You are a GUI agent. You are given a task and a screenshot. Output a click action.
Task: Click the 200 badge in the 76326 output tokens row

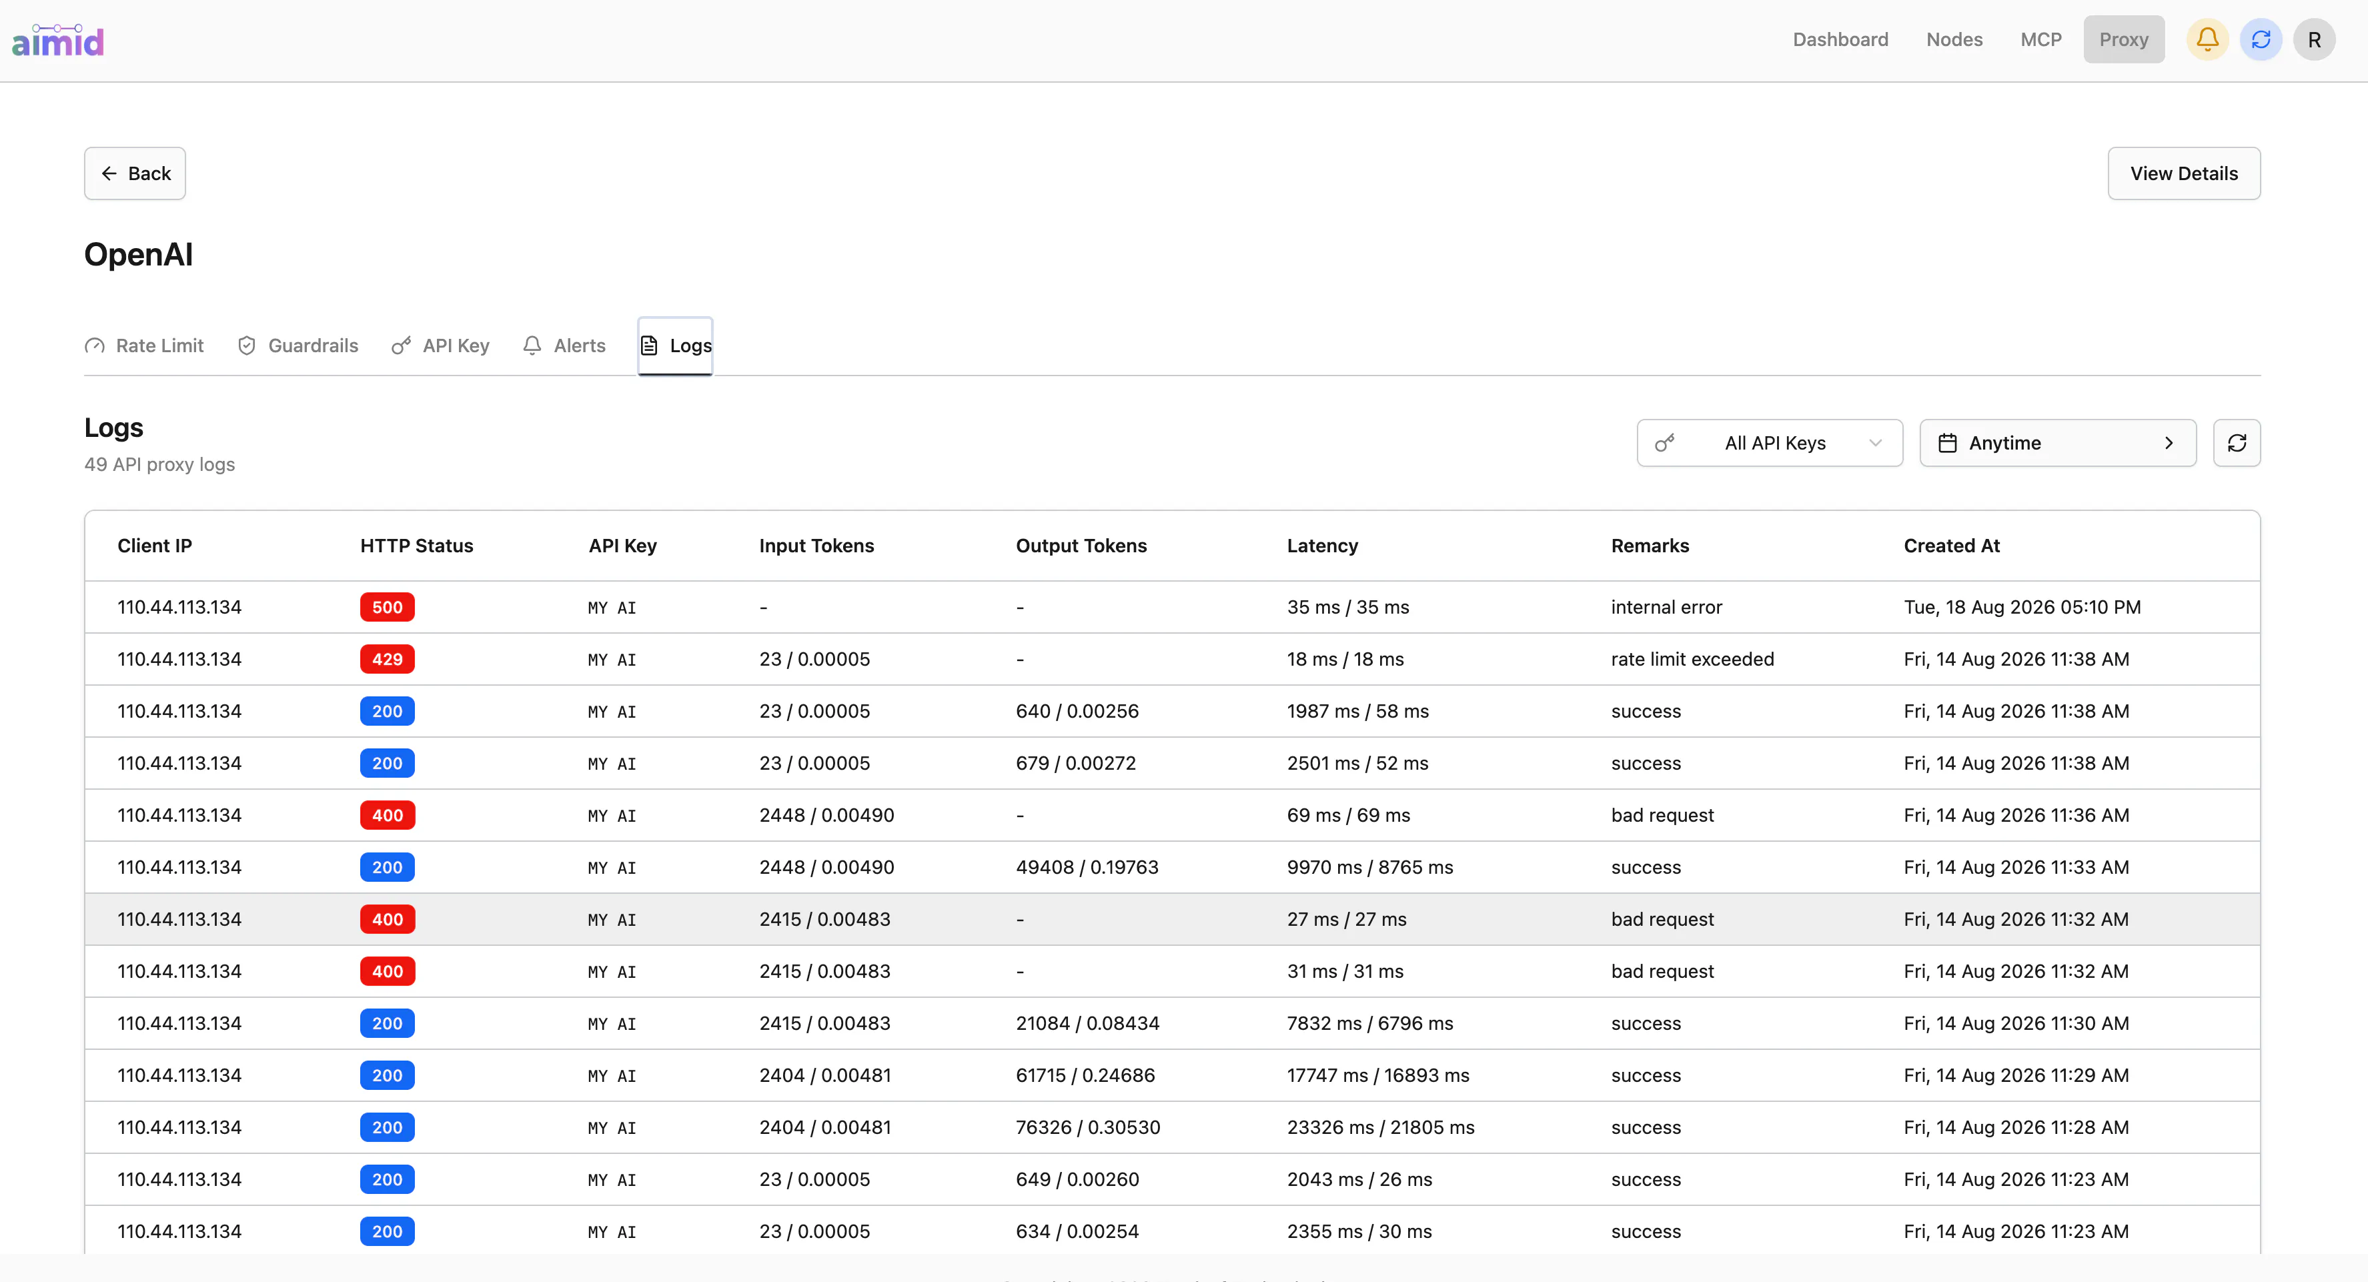click(387, 1128)
